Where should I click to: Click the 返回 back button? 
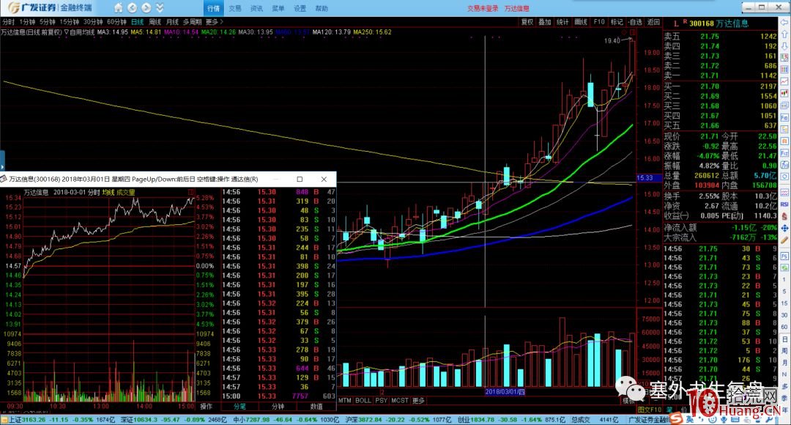[653, 22]
